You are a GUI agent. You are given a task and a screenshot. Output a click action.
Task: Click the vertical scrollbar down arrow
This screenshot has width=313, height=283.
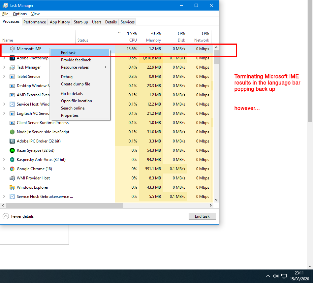216,200
